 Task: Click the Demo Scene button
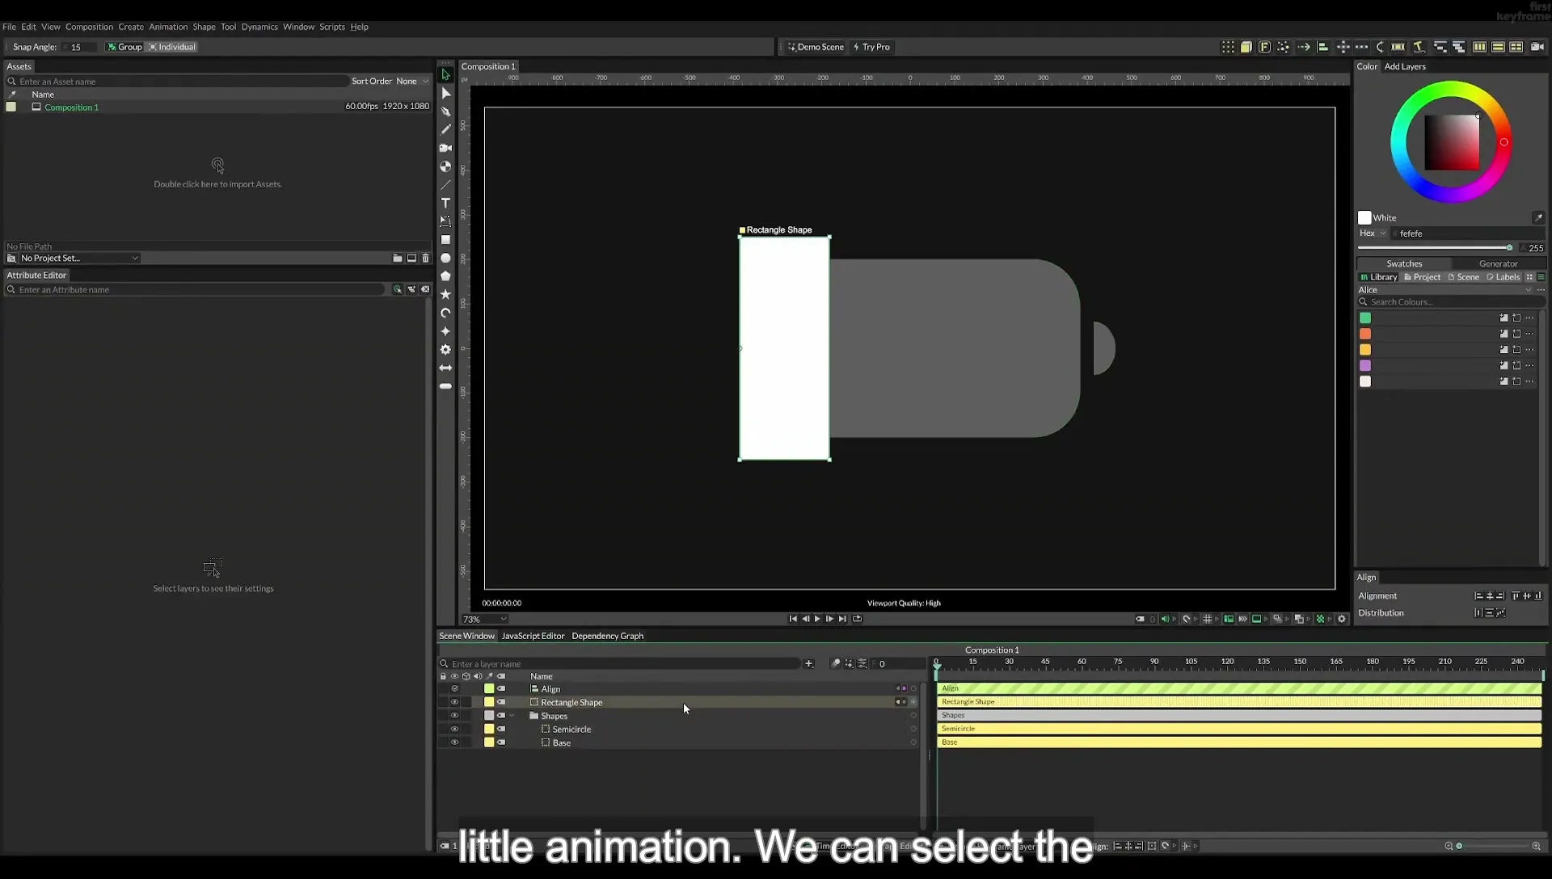pyautogui.click(x=816, y=47)
